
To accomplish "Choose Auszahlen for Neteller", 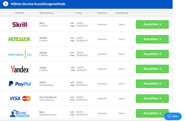I will (x=152, y=39).
